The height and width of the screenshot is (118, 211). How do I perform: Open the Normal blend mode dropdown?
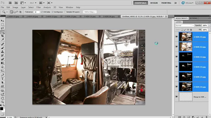(185, 25)
